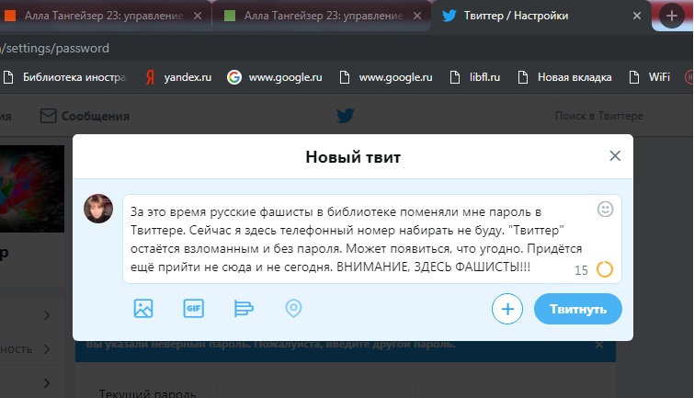Close the first Алла Тангейзер tab
Viewport: 694px width, 398px height.
pyautogui.click(x=198, y=16)
